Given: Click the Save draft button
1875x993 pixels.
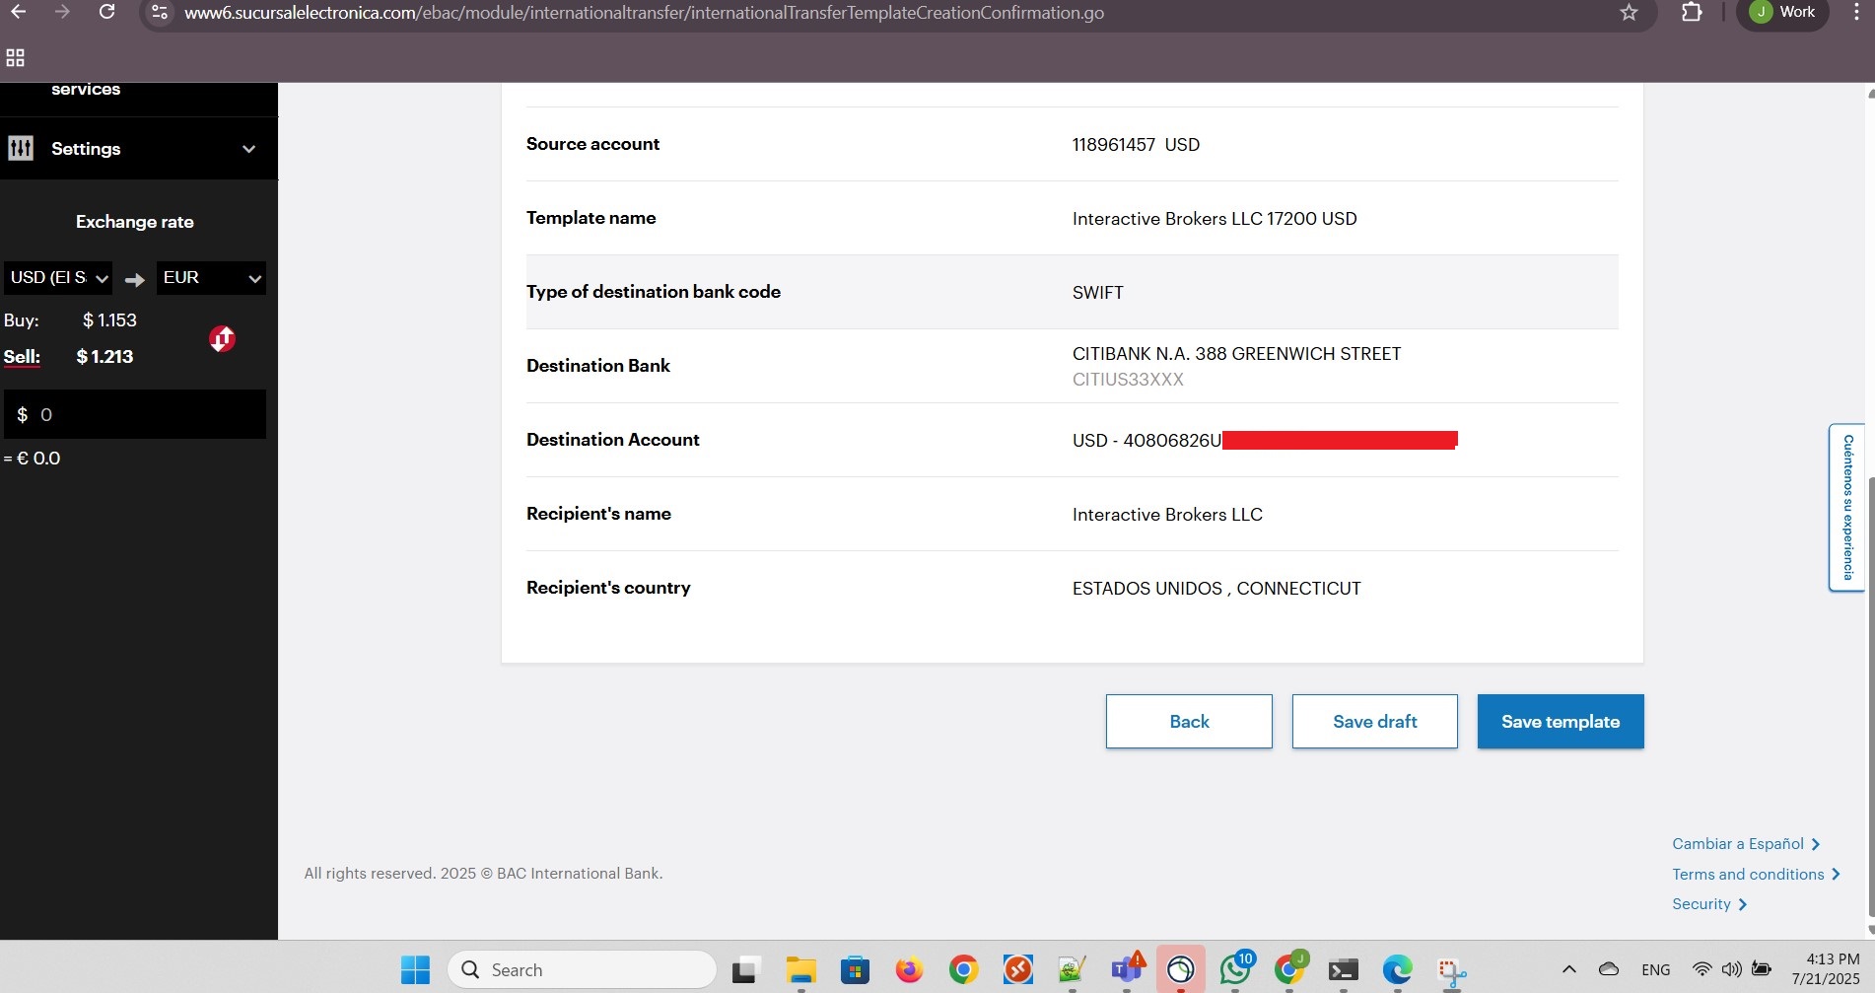Looking at the screenshot, I should pyautogui.click(x=1375, y=722).
